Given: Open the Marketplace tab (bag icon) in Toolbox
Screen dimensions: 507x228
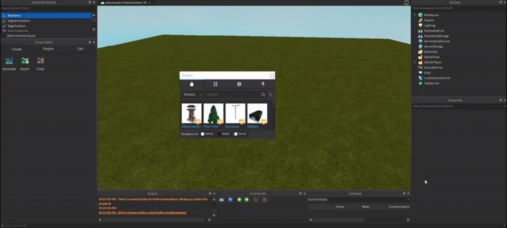Looking at the screenshot, I should click(192, 84).
